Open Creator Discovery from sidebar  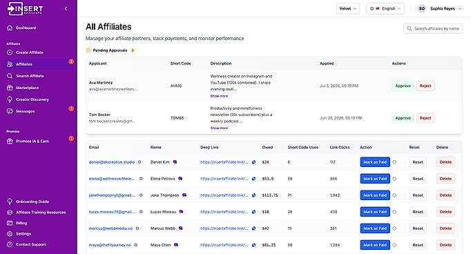(x=39, y=99)
